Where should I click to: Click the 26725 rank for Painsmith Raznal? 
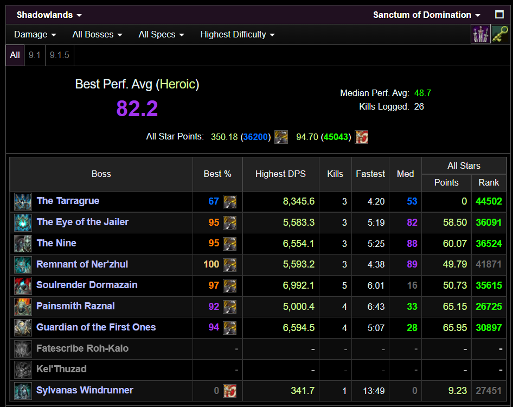[x=489, y=307]
